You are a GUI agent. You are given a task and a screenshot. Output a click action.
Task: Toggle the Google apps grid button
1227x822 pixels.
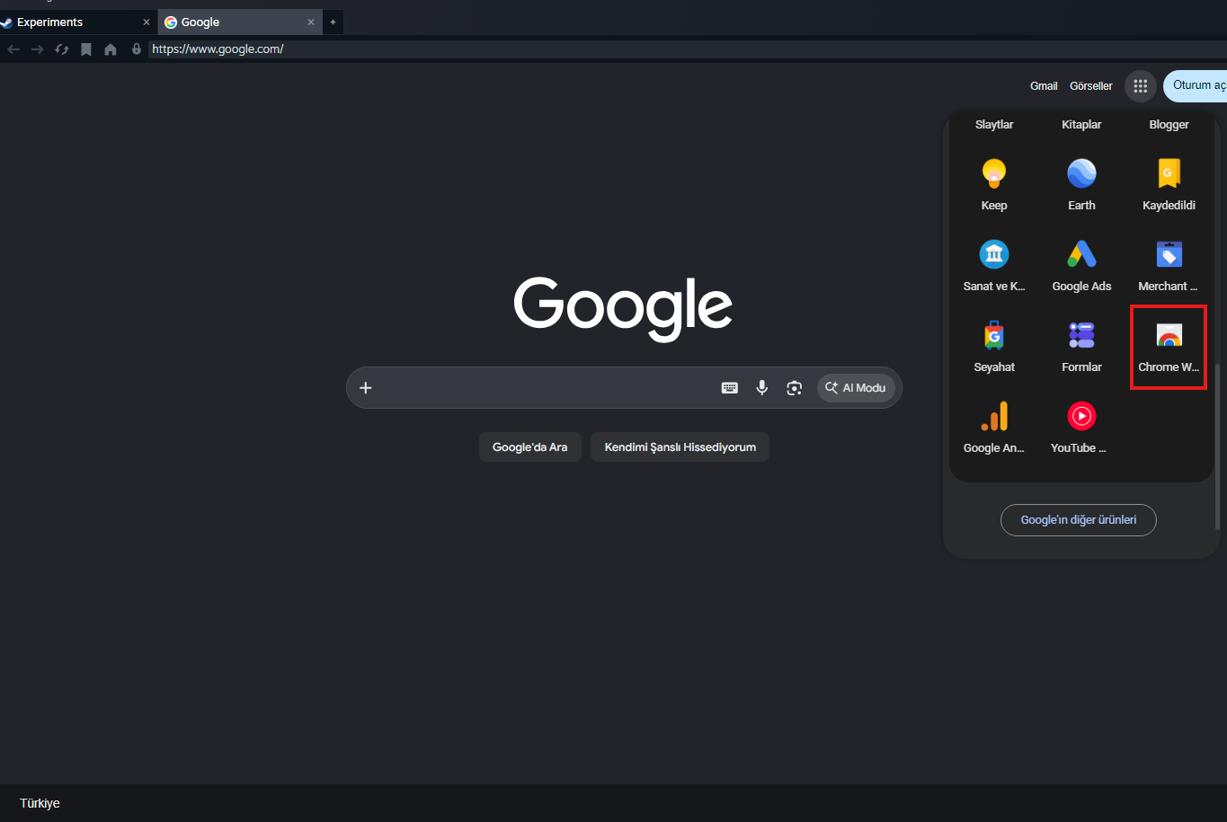click(x=1141, y=86)
